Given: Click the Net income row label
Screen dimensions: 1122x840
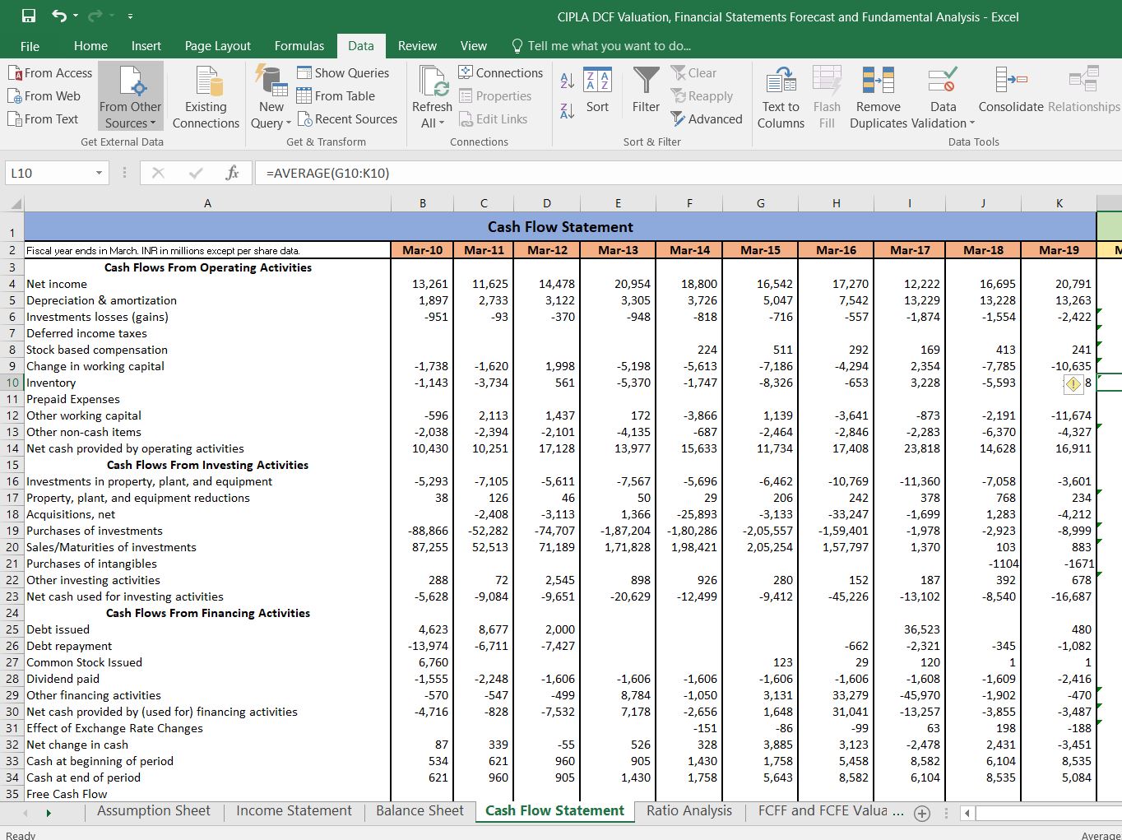Looking at the screenshot, I should click(57, 284).
